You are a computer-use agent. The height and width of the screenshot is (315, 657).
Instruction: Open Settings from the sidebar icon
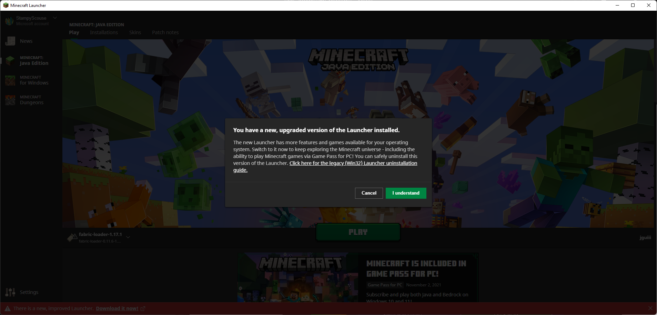pyautogui.click(x=10, y=292)
